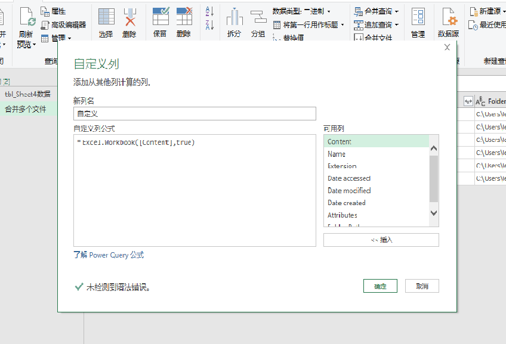Select the tbl_Sheet4数据 query
Image resolution: width=506 pixels, height=344 pixels.
(x=27, y=94)
